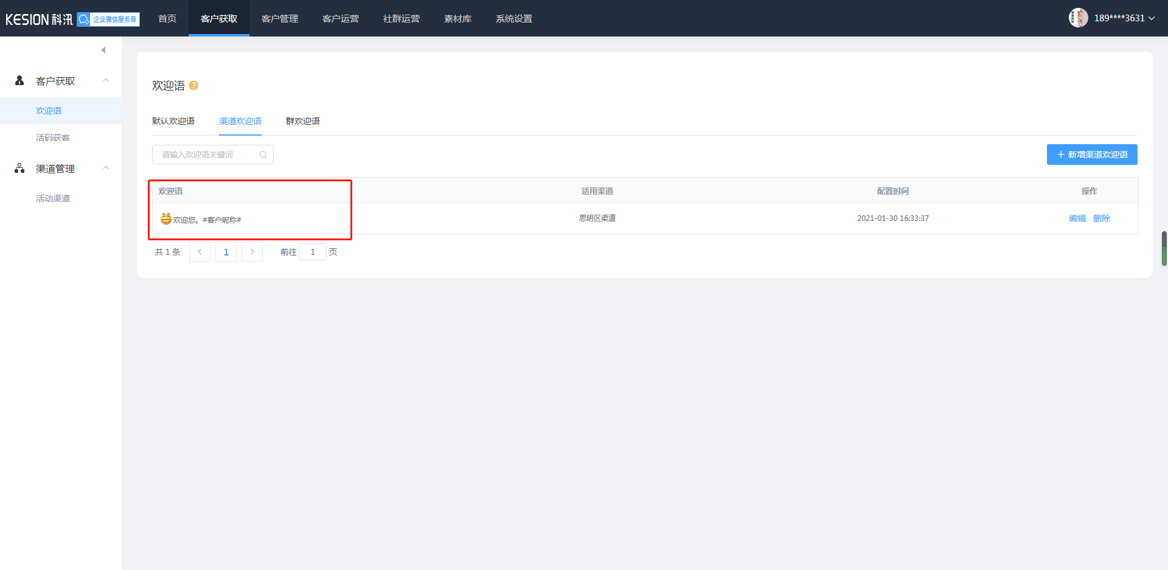The height and width of the screenshot is (570, 1168).
Task: Focus the welcome message keyword search field
Action: [213, 155]
